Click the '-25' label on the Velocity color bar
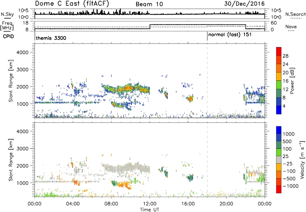Screen dimensions: 306x212 (288, 164)
